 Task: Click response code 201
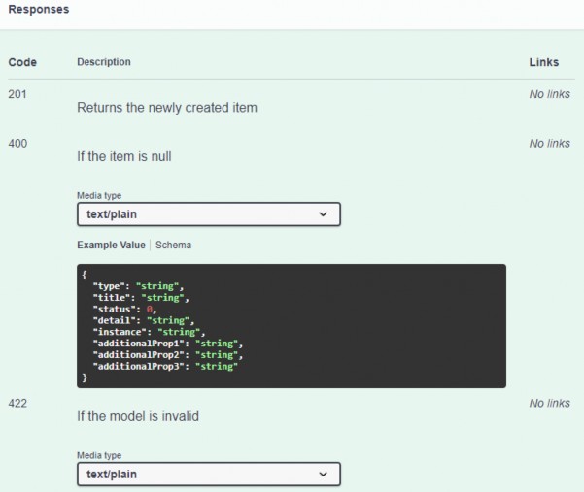(x=17, y=94)
